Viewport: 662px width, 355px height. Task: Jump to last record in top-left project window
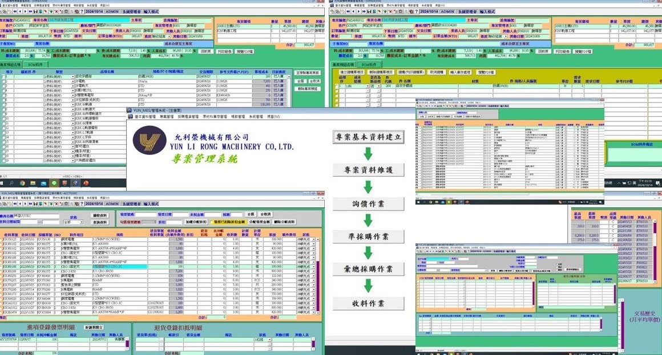(31, 12)
